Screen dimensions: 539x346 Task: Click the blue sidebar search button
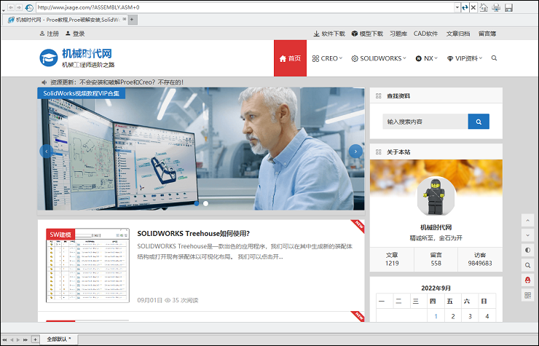pyautogui.click(x=479, y=122)
